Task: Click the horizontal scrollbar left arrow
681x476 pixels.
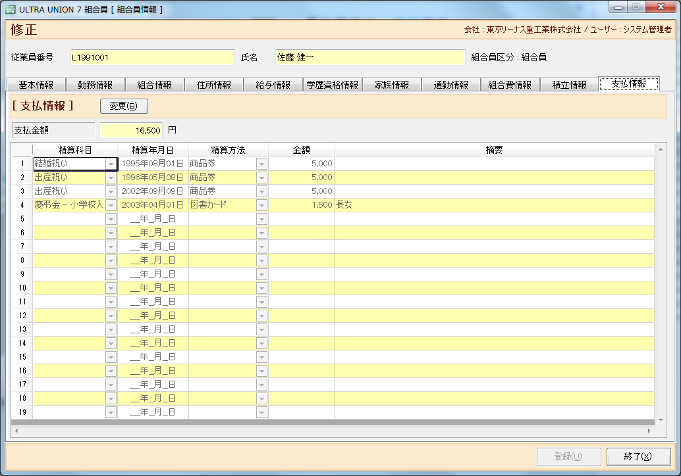Action: tap(16, 431)
